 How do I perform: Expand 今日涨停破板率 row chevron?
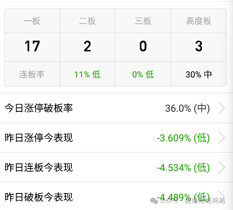tap(222, 108)
